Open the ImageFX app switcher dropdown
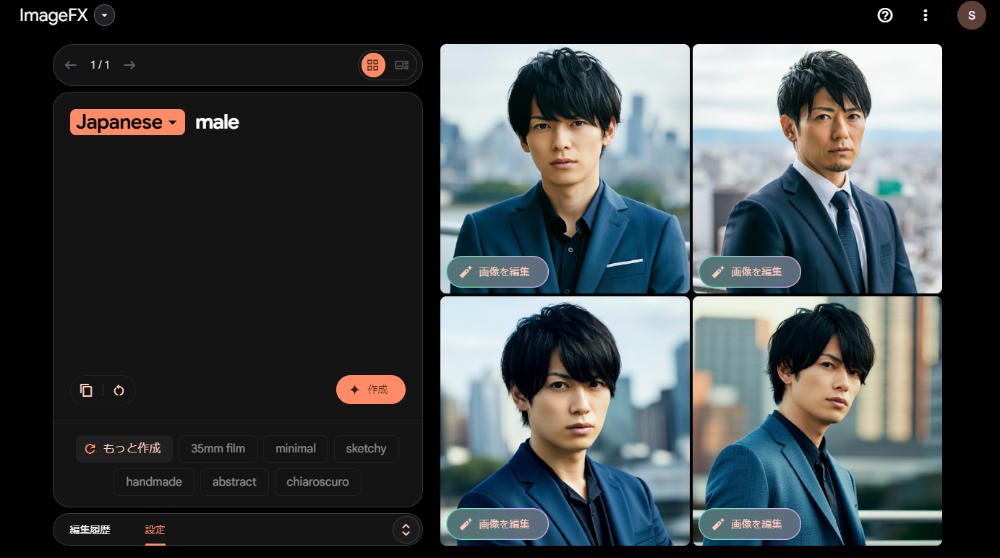 (104, 15)
